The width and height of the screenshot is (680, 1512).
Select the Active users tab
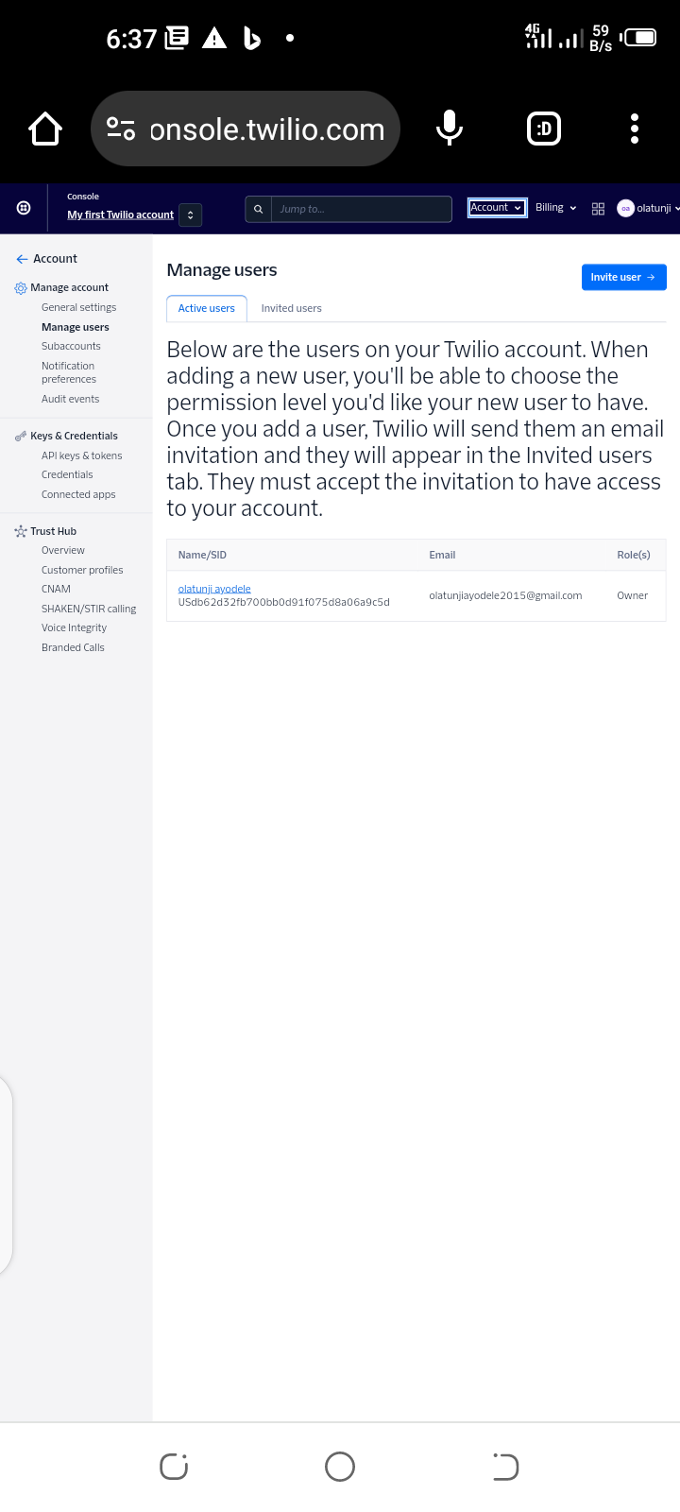pyautogui.click(x=206, y=308)
